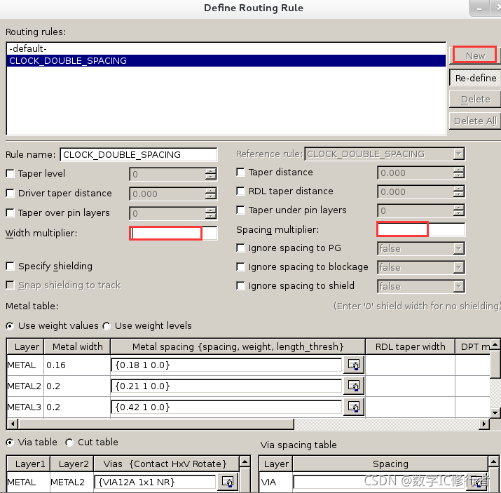Open editor icon for METAL3 spacing row
This screenshot has height=493, width=501.
354,407
